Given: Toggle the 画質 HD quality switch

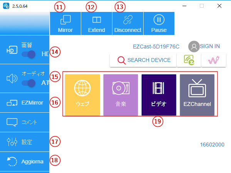Looking at the screenshot, I should pyautogui.click(x=29, y=54).
